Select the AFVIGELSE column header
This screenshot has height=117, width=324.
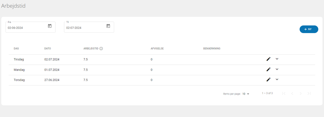click(157, 49)
